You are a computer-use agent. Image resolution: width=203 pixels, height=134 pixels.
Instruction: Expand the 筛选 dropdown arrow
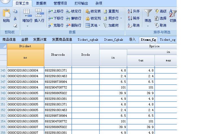(148, 26)
